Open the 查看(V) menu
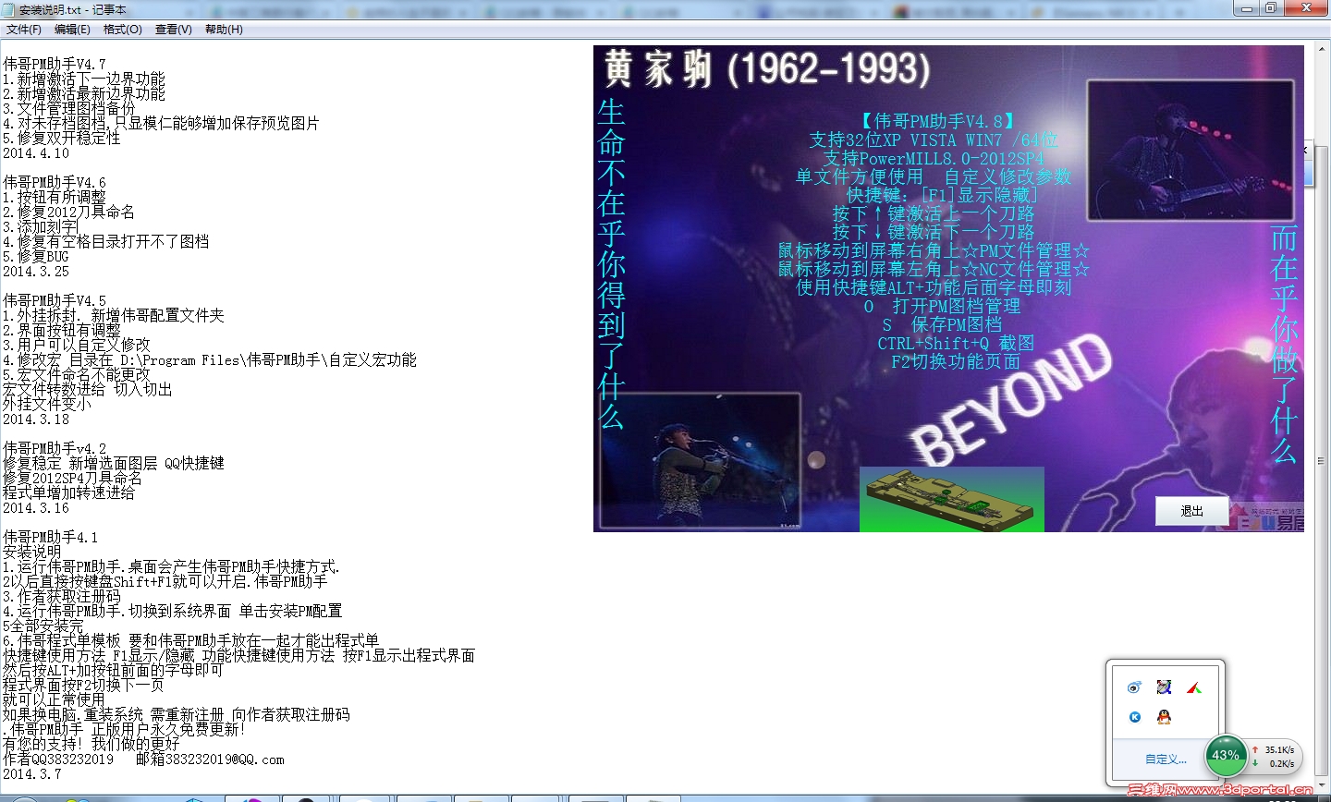The height and width of the screenshot is (802, 1331). 173,30
